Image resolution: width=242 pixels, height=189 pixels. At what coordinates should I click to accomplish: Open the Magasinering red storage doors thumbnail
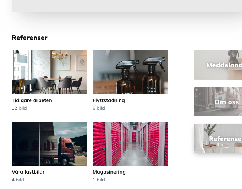[x=130, y=144]
